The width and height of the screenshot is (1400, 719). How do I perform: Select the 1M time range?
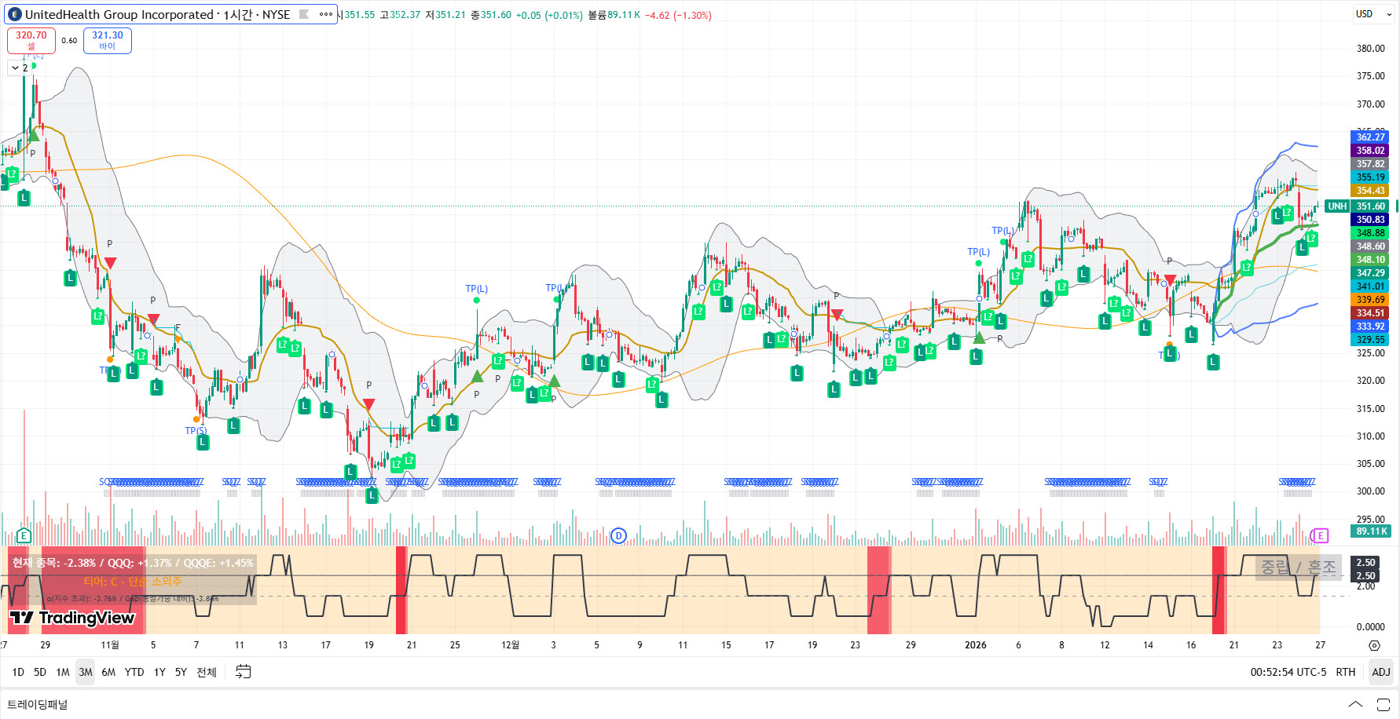coord(63,672)
